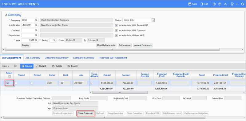Image resolution: width=246 pixels, height=121 pixels.
Task: Click the Exit button in header
Action: pyautogui.click(x=204, y=4)
